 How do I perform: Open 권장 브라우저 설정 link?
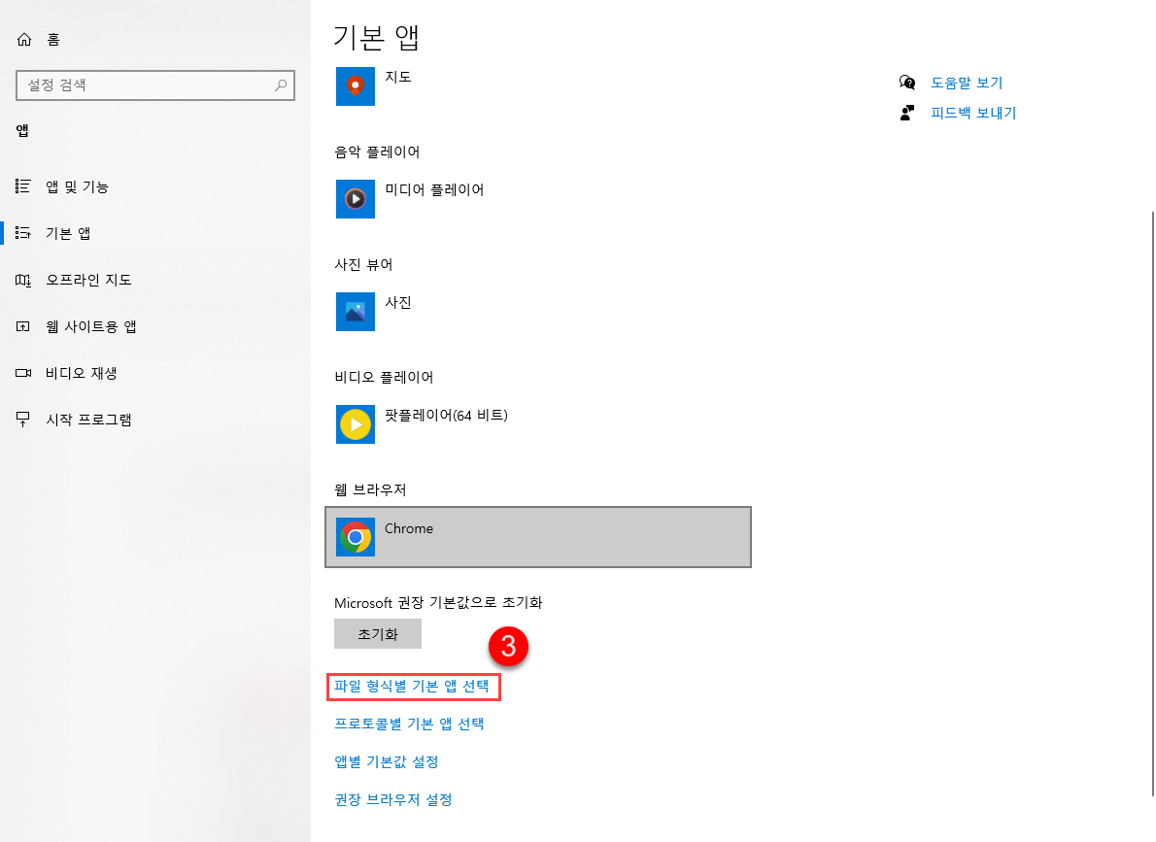point(393,800)
